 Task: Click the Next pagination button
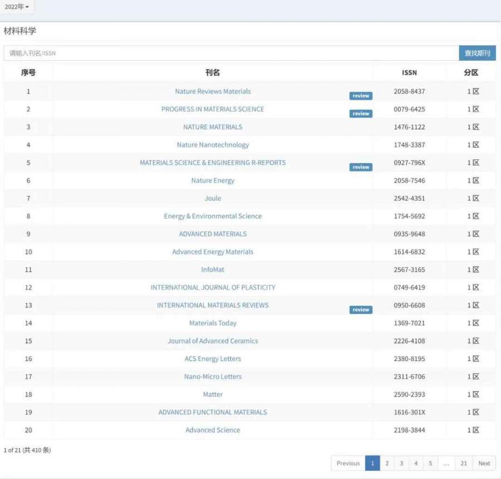pos(484,463)
